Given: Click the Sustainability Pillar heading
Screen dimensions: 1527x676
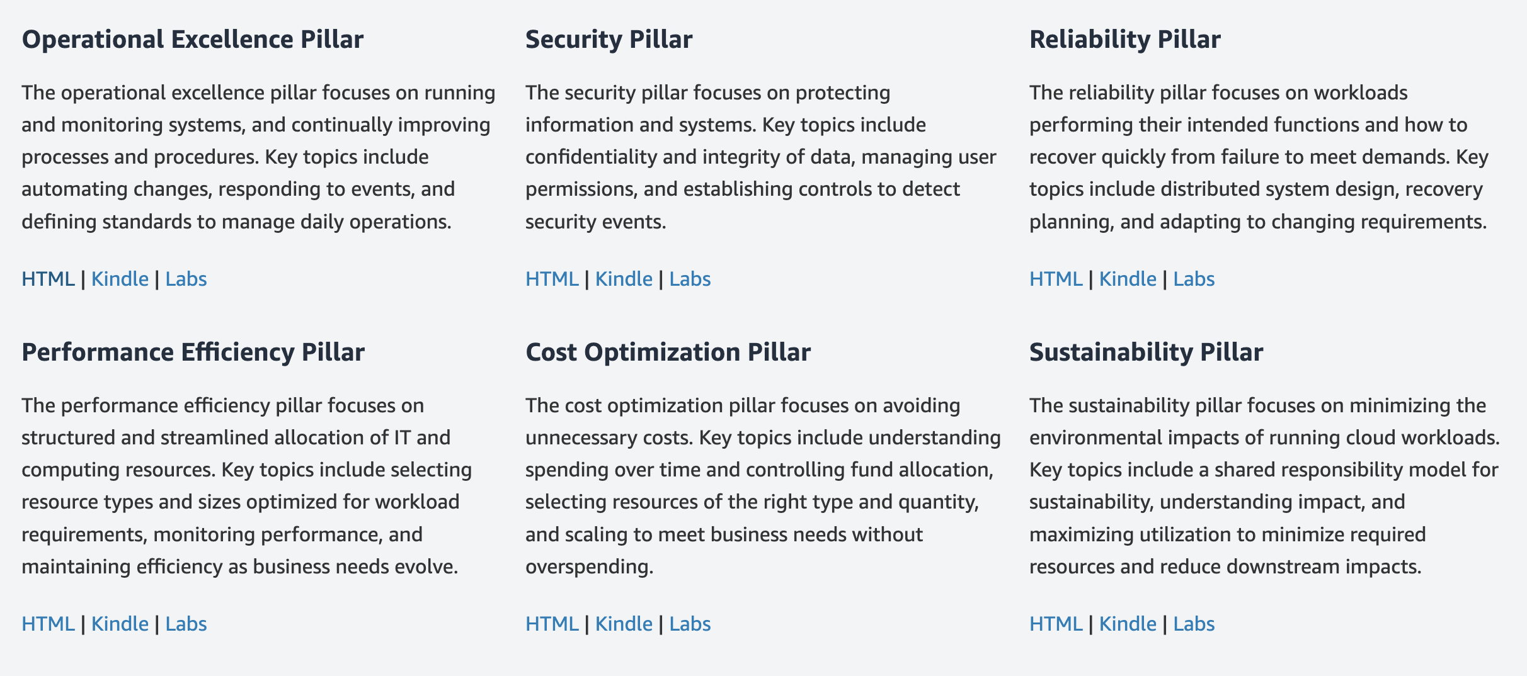Looking at the screenshot, I should pos(1146,352).
